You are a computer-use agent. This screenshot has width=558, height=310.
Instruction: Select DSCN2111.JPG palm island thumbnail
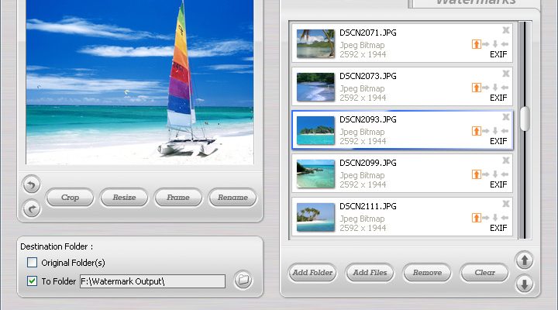(315, 217)
